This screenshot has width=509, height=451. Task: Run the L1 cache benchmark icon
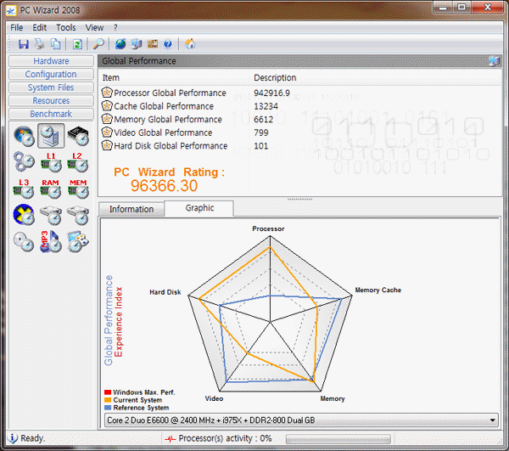51,162
